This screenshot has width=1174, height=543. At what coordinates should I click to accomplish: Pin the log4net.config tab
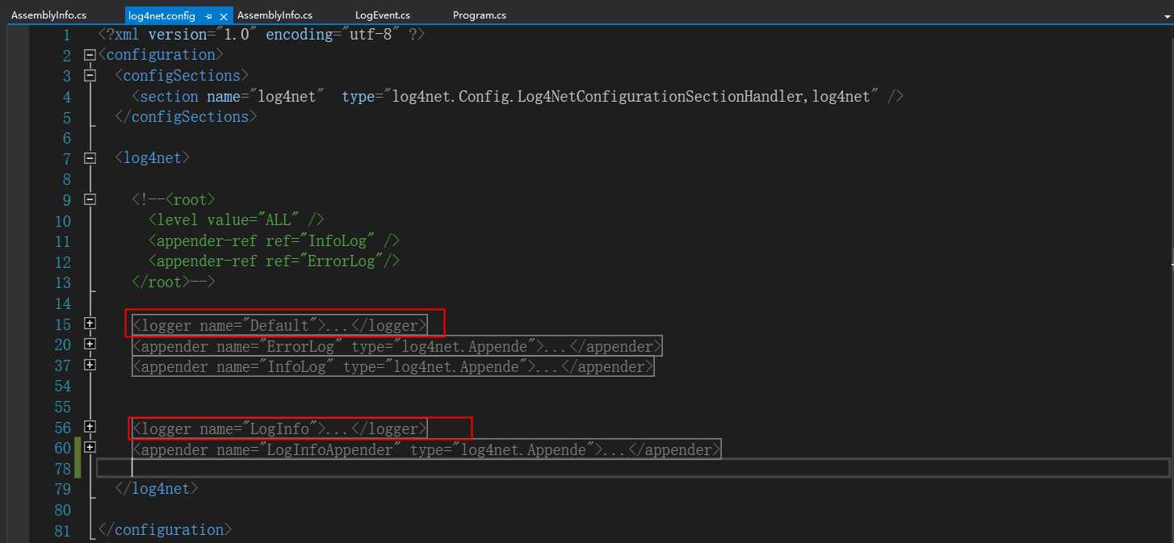(x=208, y=15)
